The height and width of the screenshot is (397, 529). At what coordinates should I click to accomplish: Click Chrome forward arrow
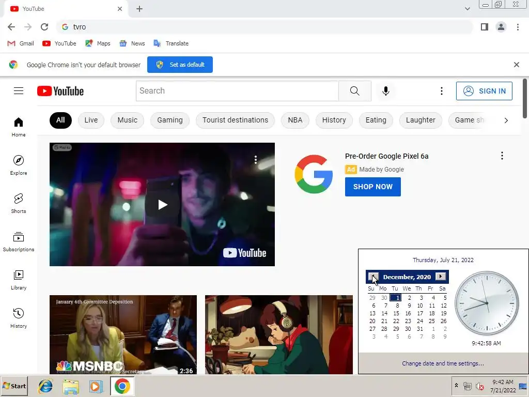coord(28,27)
